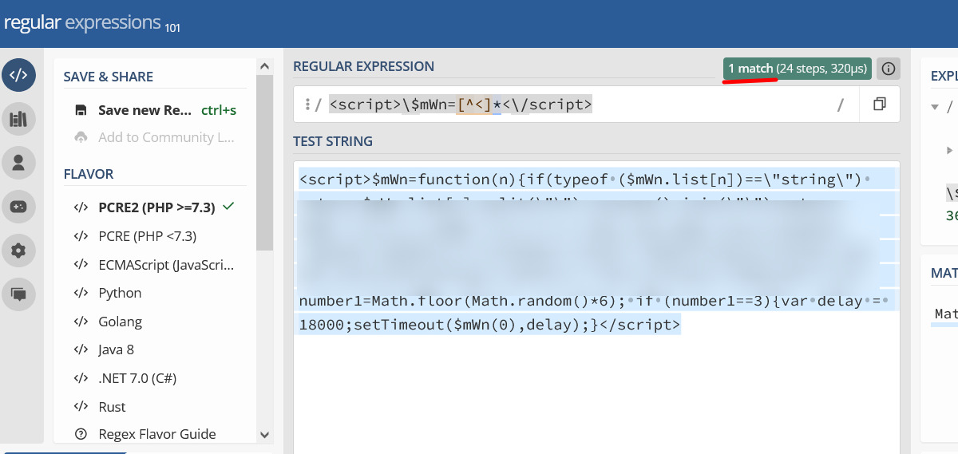
Task: Open the Regex Flavor Guide link
Action: (x=156, y=434)
